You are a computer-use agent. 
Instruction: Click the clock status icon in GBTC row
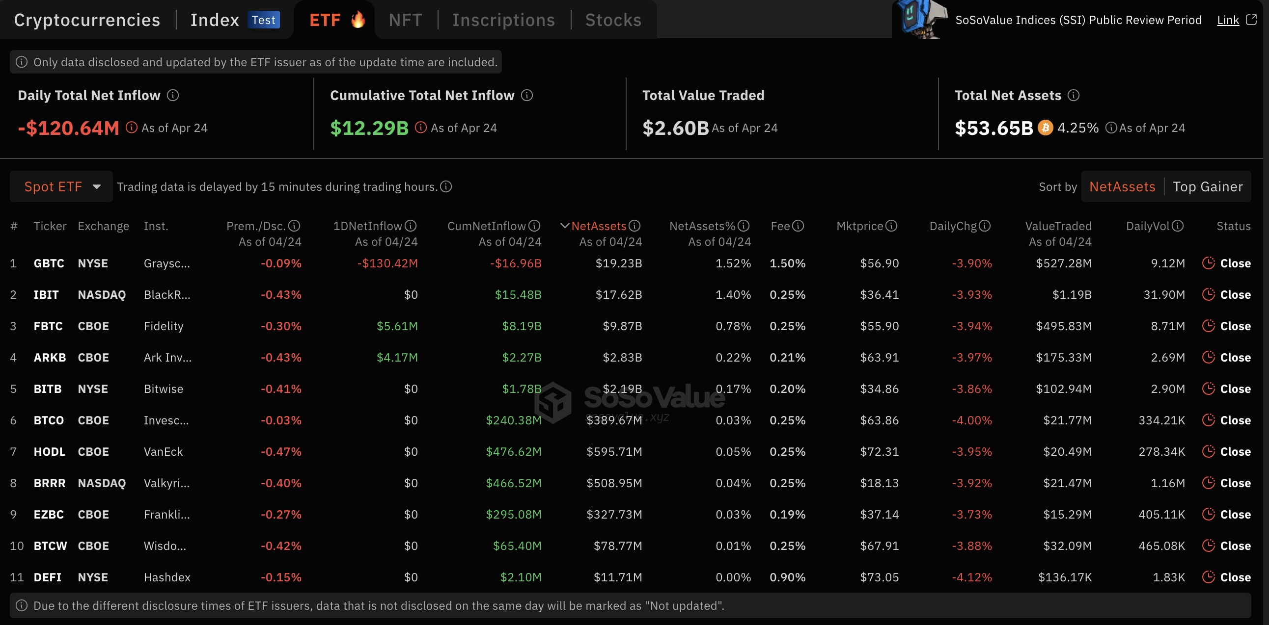click(x=1208, y=263)
